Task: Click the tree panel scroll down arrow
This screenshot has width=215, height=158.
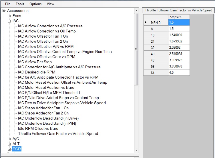Action: pos(136,150)
